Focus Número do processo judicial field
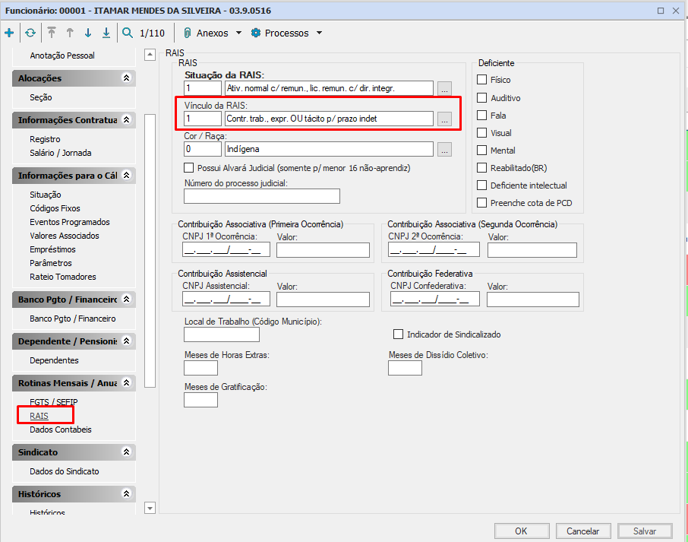This screenshot has height=542, width=688. coord(261,196)
